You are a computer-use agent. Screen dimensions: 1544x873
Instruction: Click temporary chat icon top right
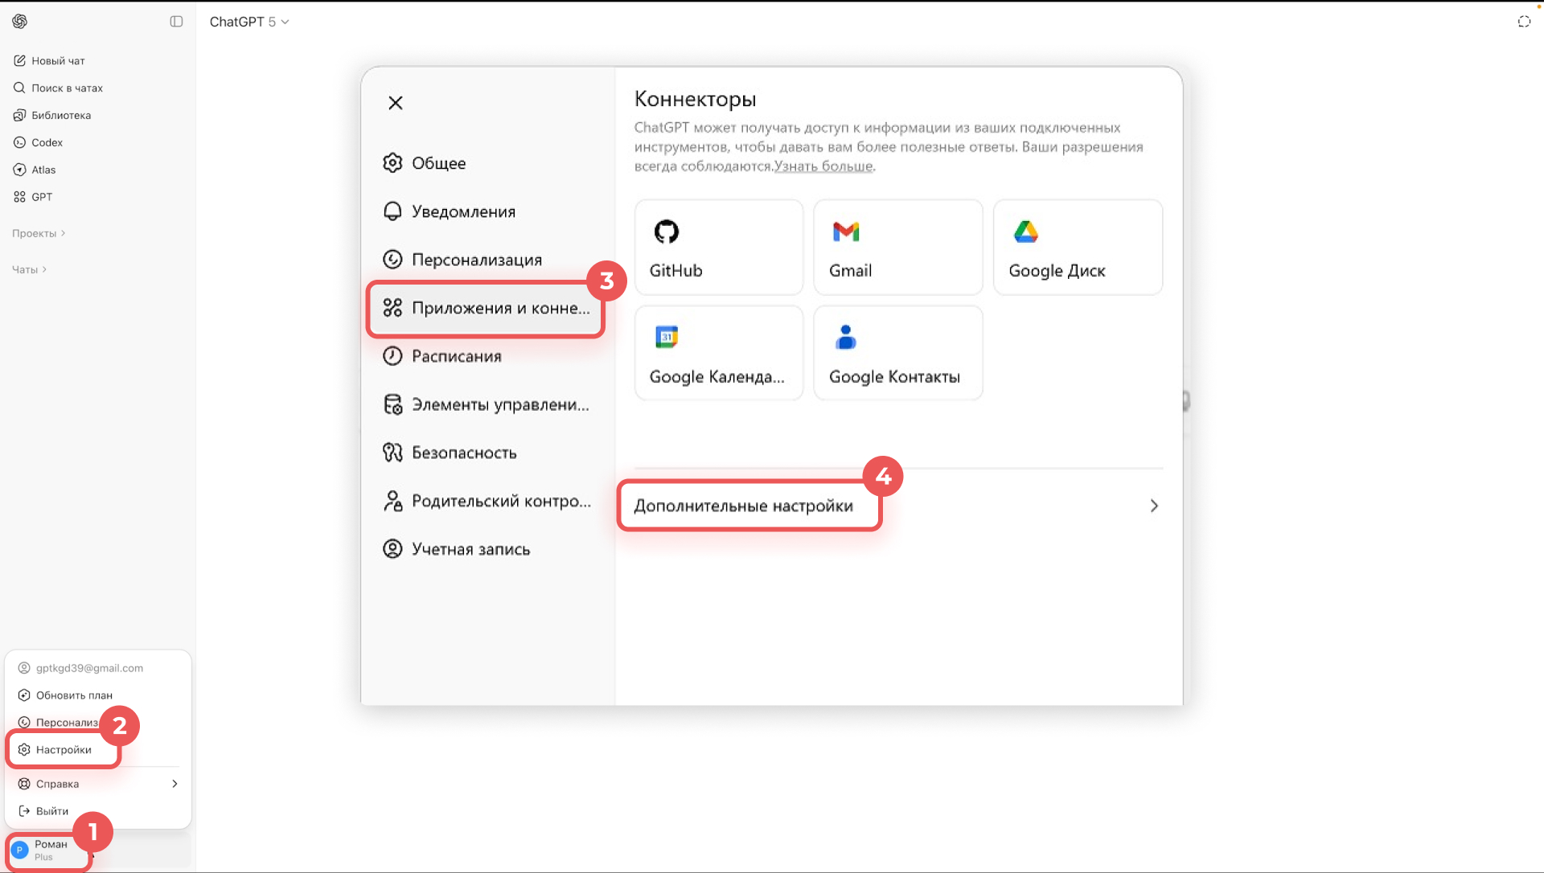pyautogui.click(x=1524, y=22)
